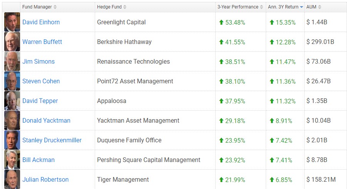This screenshot has width=347, height=189.
Task: Sort by Hedge Fund column arrows
Action: pos(125,7)
